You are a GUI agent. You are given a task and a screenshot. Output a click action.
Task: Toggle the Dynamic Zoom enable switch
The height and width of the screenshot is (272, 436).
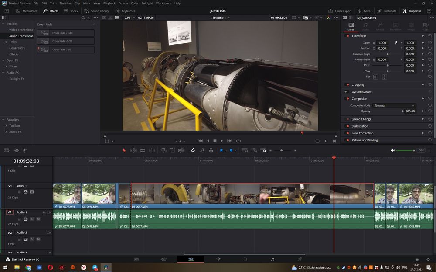click(x=346, y=92)
